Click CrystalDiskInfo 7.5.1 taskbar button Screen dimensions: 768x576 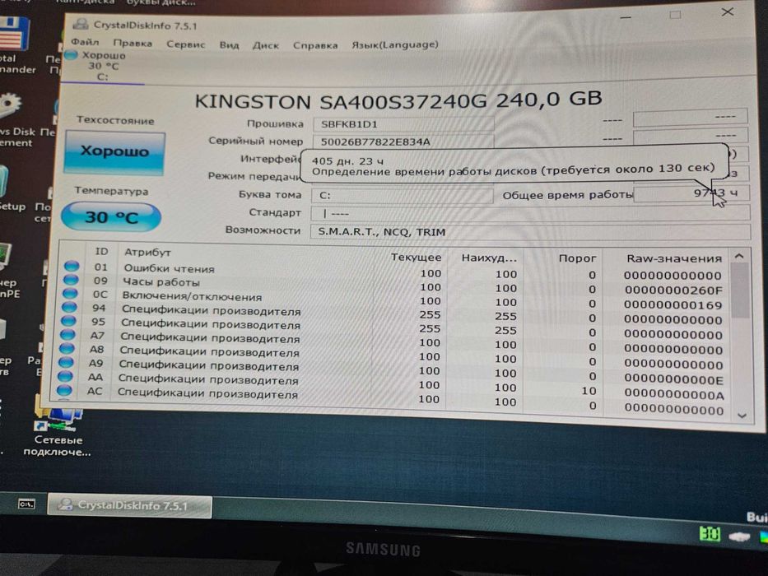(x=130, y=505)
